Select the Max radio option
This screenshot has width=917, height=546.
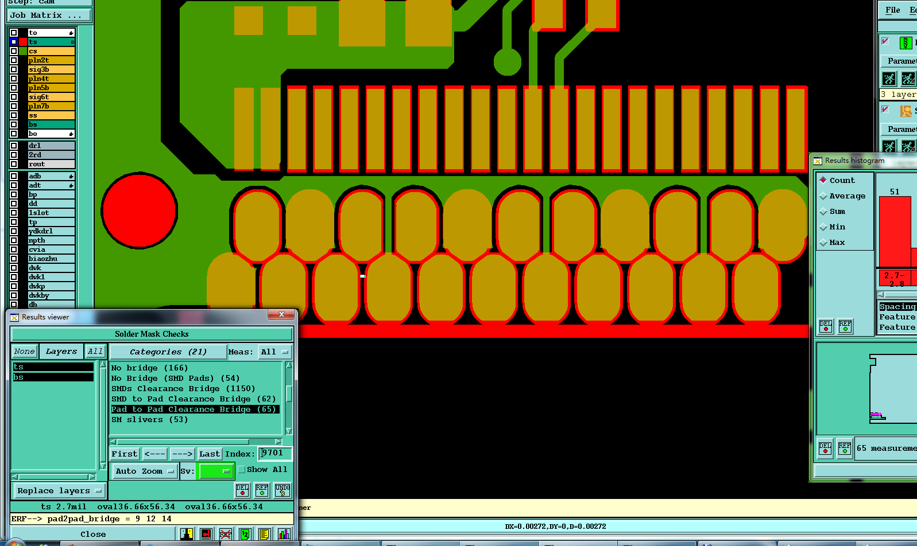click(823, 242)
